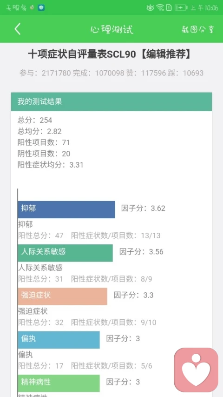
Task: Tap the blue shield notification icon
Action: point(41,8)
